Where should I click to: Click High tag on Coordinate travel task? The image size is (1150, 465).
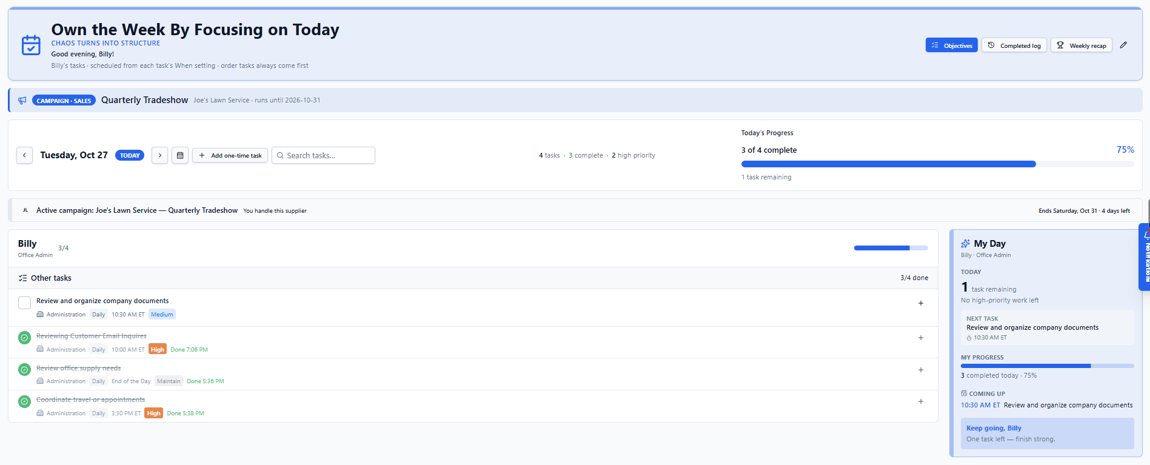[x=154, y=413]
